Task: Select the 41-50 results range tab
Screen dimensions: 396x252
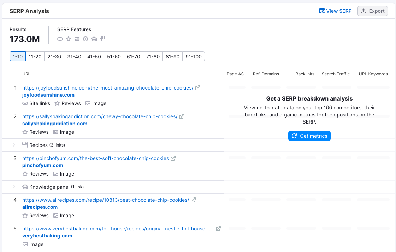Action: point(94,56)
